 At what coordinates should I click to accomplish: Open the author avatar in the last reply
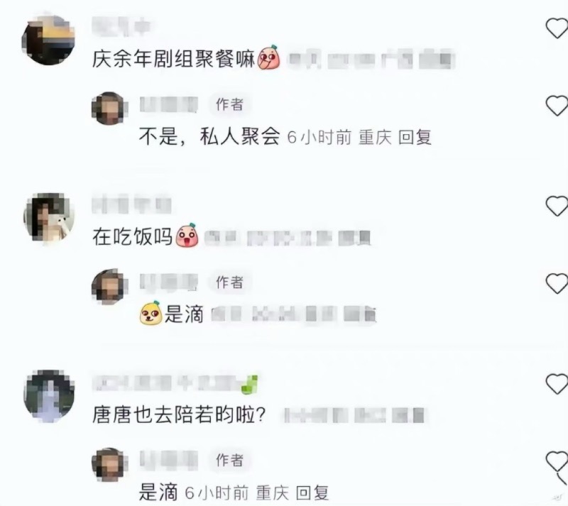pos(109,464)
